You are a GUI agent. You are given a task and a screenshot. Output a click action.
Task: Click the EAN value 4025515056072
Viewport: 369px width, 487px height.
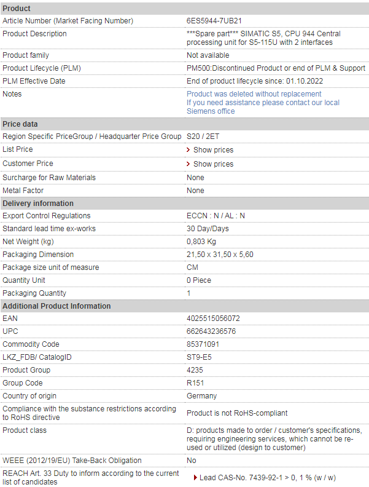pyautogui.click(x=213, y=319)
